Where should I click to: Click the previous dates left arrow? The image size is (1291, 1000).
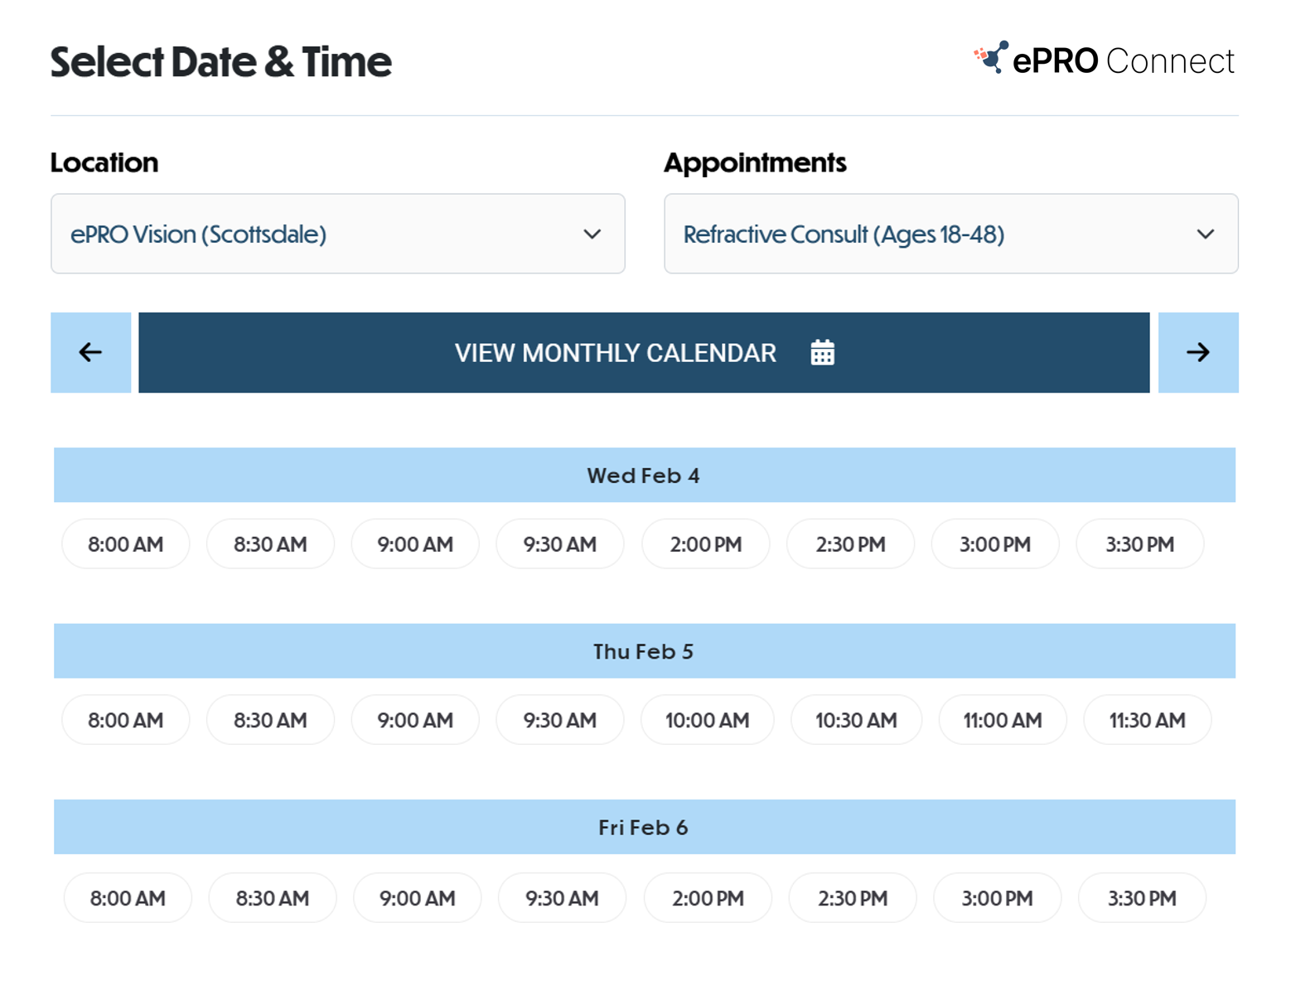pyautogui.click(x=90, y=352)
